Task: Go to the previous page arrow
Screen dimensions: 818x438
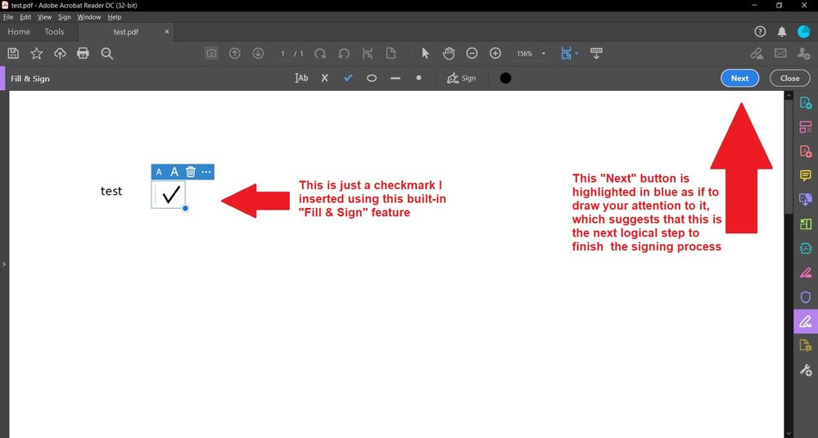Action: click(x=235, y=53)
